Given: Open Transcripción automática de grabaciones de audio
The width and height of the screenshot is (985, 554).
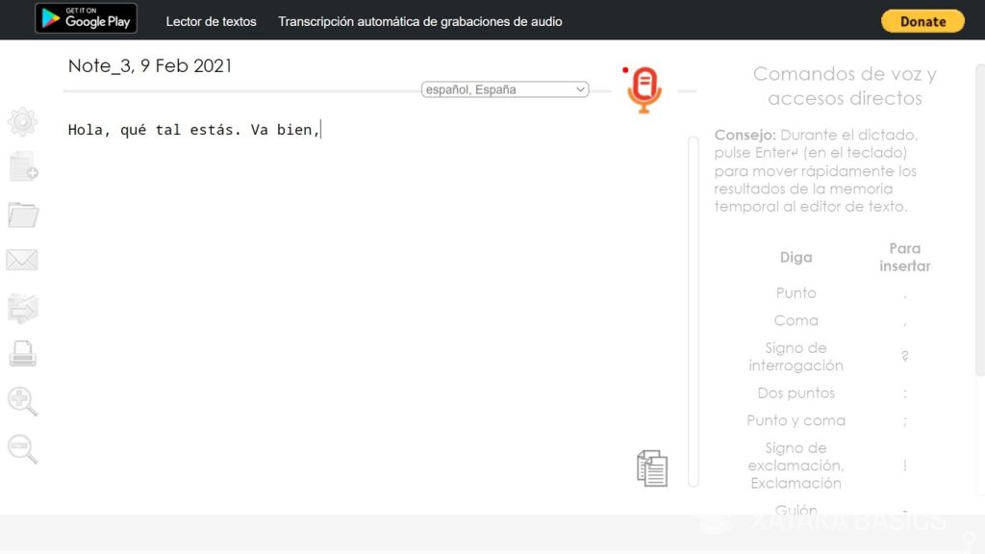Looking at the screenshot, I should [419, 21].
